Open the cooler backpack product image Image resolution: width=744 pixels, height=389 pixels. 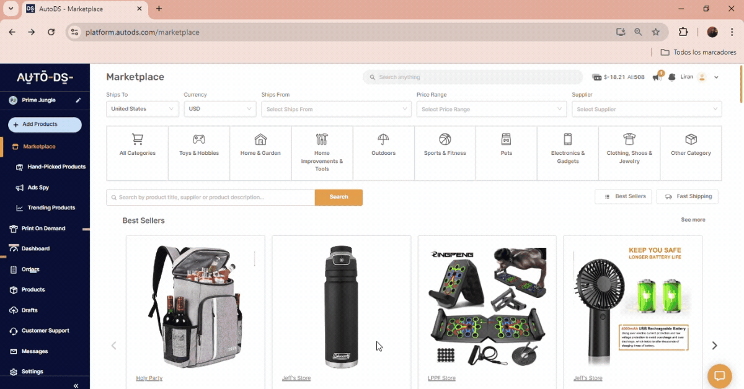click(195, 306)
